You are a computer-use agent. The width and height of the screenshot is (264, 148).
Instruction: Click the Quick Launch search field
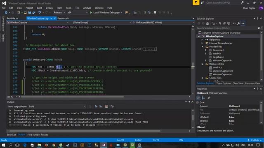pyautogui.click(x=223, y=3)
